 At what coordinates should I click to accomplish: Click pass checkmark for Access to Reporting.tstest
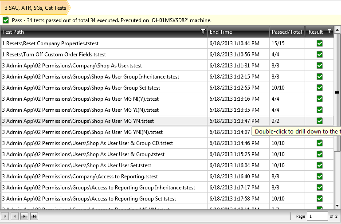click(x=319, y=176)
